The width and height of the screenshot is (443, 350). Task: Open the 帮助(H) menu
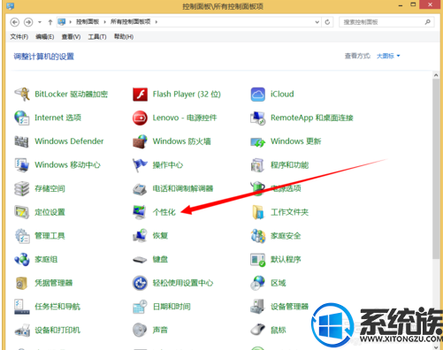124,37
